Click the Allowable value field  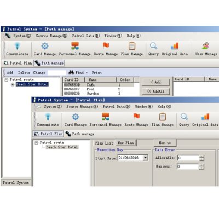tap(188, 158)
